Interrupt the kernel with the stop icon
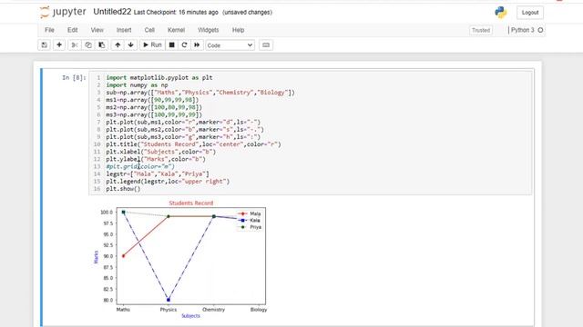This screenshot has height=327, width=583. coord(172,45)
